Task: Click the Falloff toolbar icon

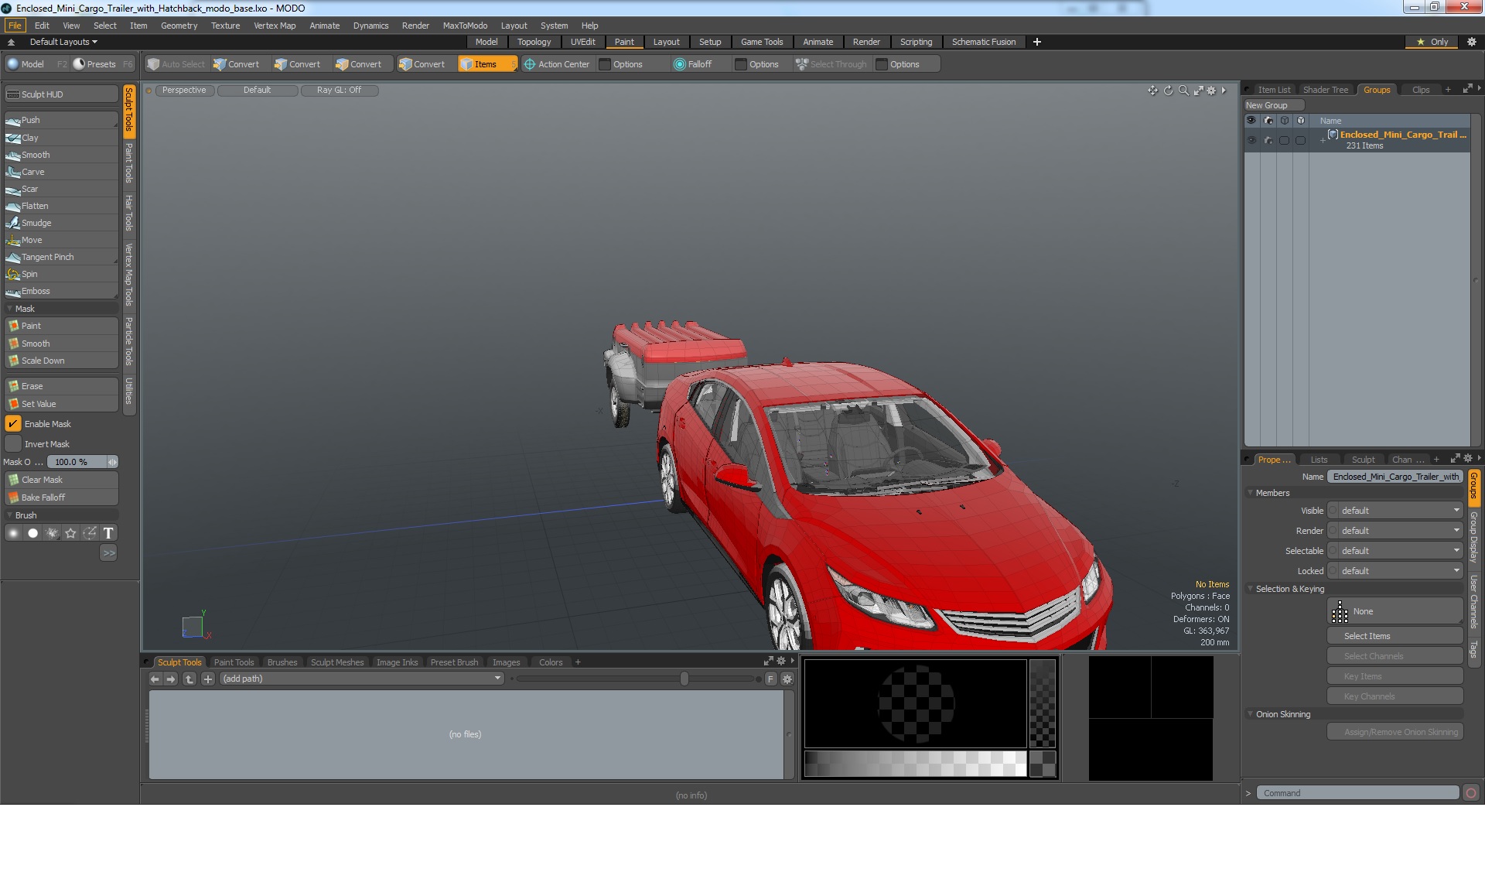Action: pyautogui.click(x=679, y=64)
